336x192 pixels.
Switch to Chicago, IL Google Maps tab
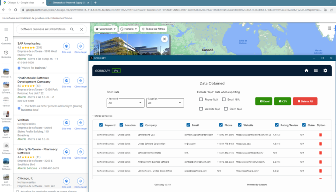click(23, 3)
